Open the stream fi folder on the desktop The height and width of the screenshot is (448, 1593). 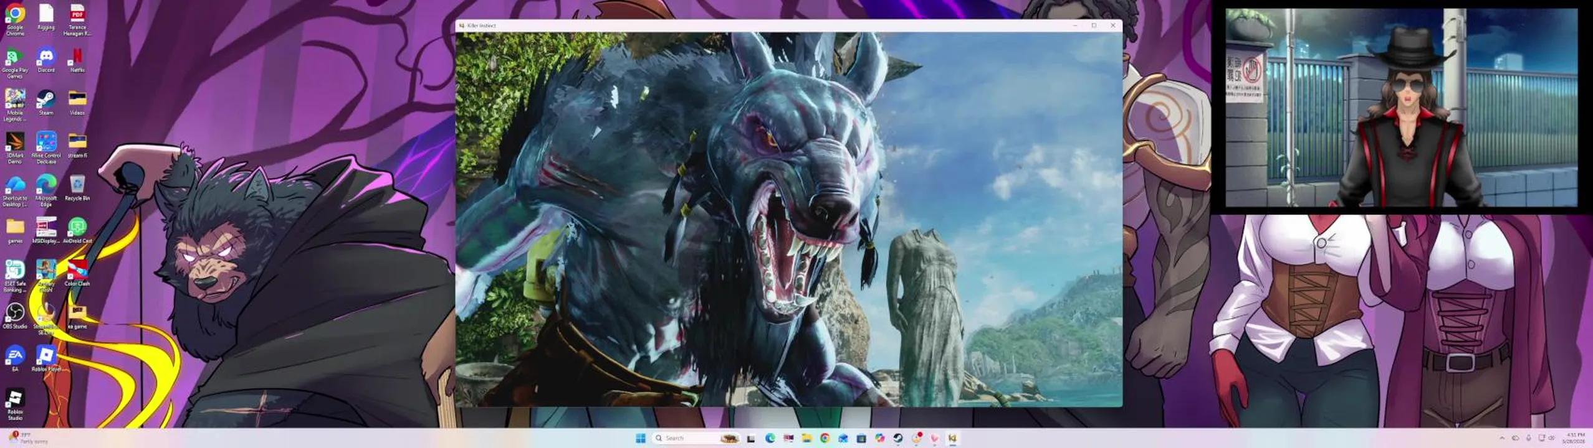point(77,146)
